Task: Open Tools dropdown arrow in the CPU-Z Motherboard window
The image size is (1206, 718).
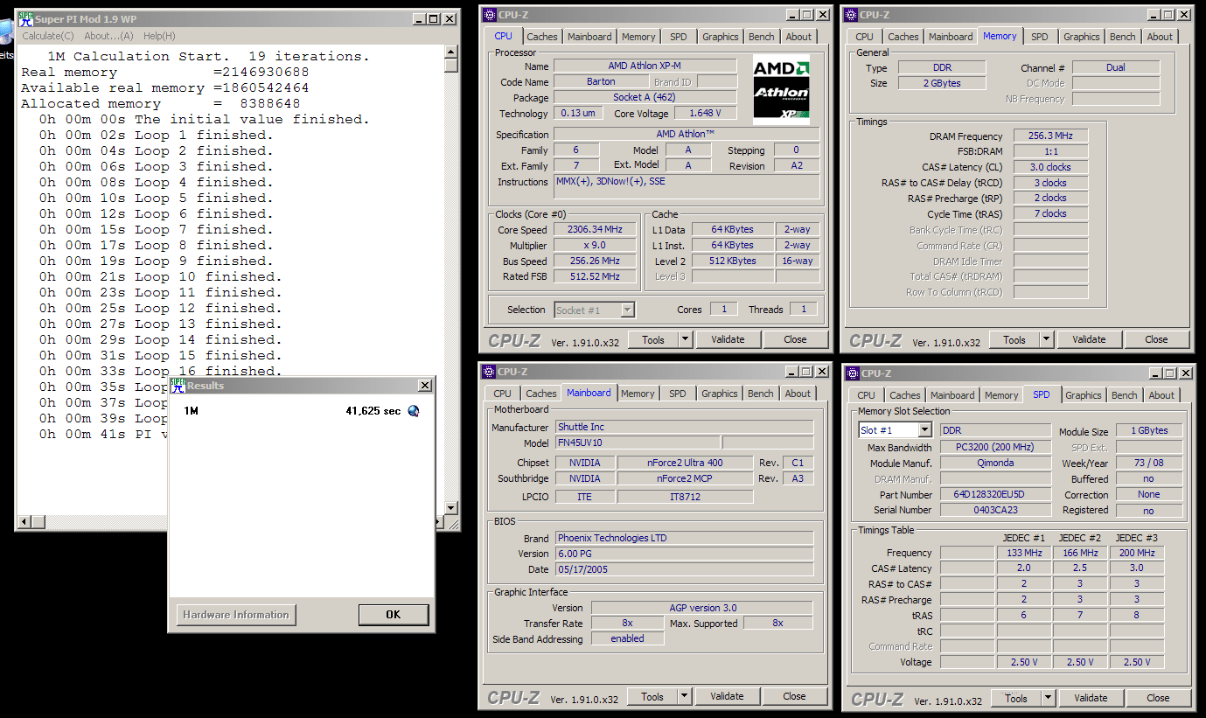Action: coord(684,696)
